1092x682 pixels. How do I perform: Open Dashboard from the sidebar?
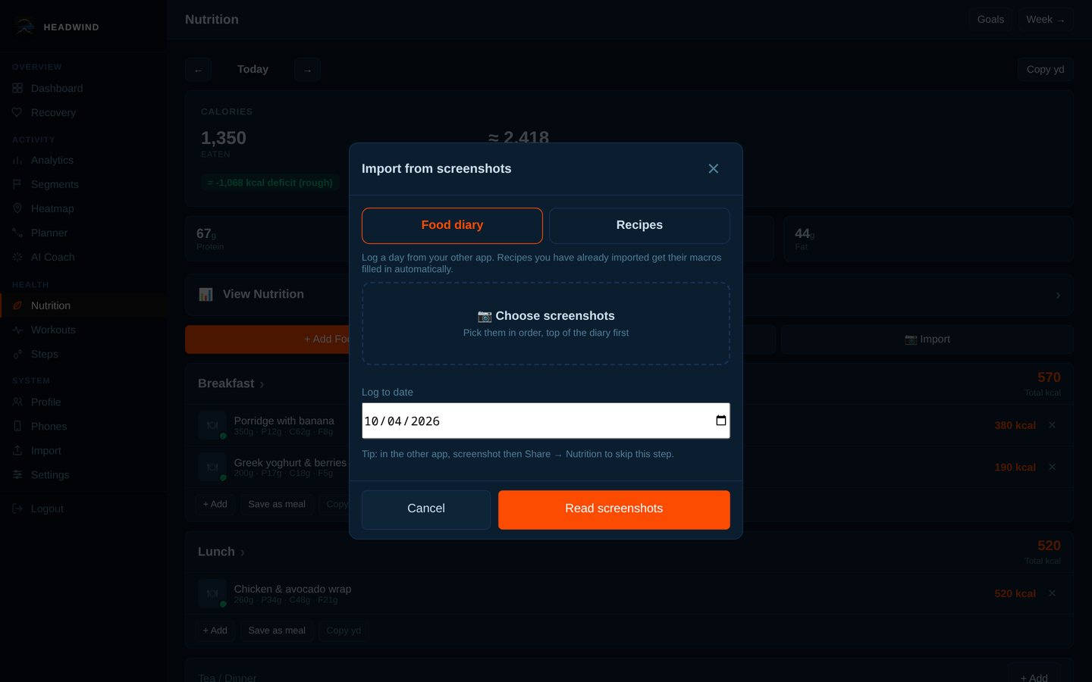(83, 89)
